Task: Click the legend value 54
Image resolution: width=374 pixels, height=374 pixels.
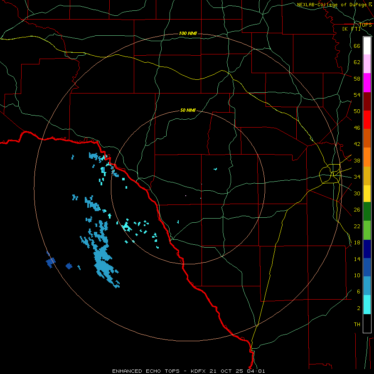Action: (x=357, y=95)
